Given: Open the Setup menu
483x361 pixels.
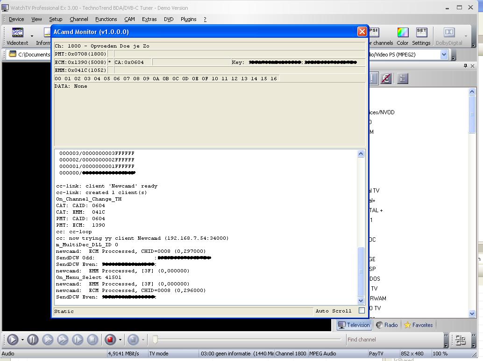Looking at the screenshot, I should (x=56, y=19).
